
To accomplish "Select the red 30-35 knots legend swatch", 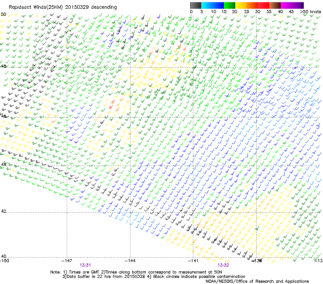I will [264, 5].
